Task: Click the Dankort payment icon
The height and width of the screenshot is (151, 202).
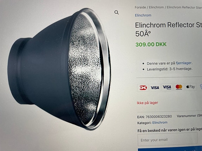Action: pos(143,88)
